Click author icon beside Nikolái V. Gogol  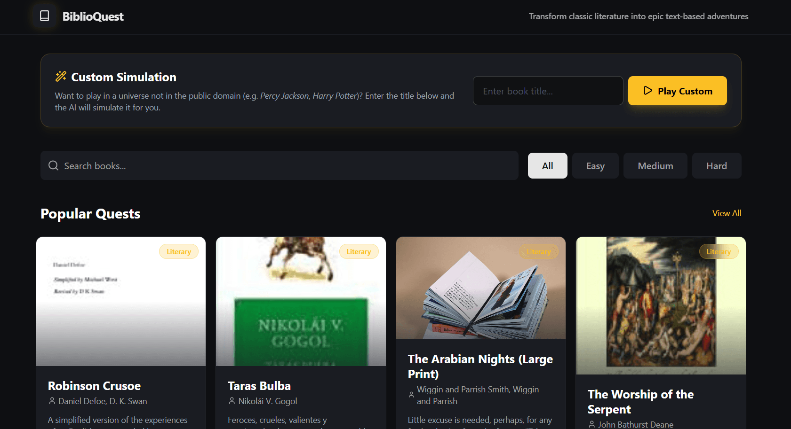coord(232,401)
